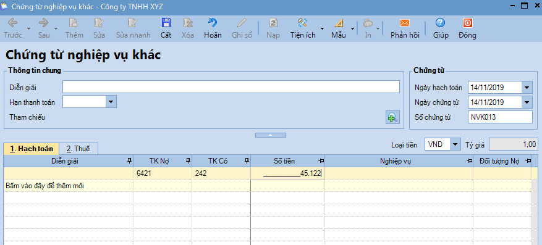Go to next voucher with Sau
542x245 pixels.
(44, 28)
